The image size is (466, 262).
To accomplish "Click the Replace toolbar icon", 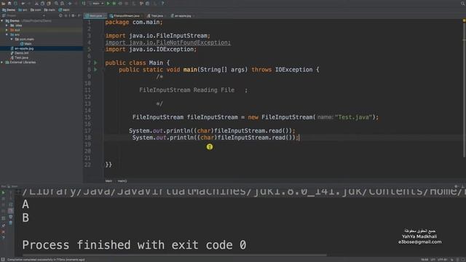I will pyautogui.click(x=63, y=3).
